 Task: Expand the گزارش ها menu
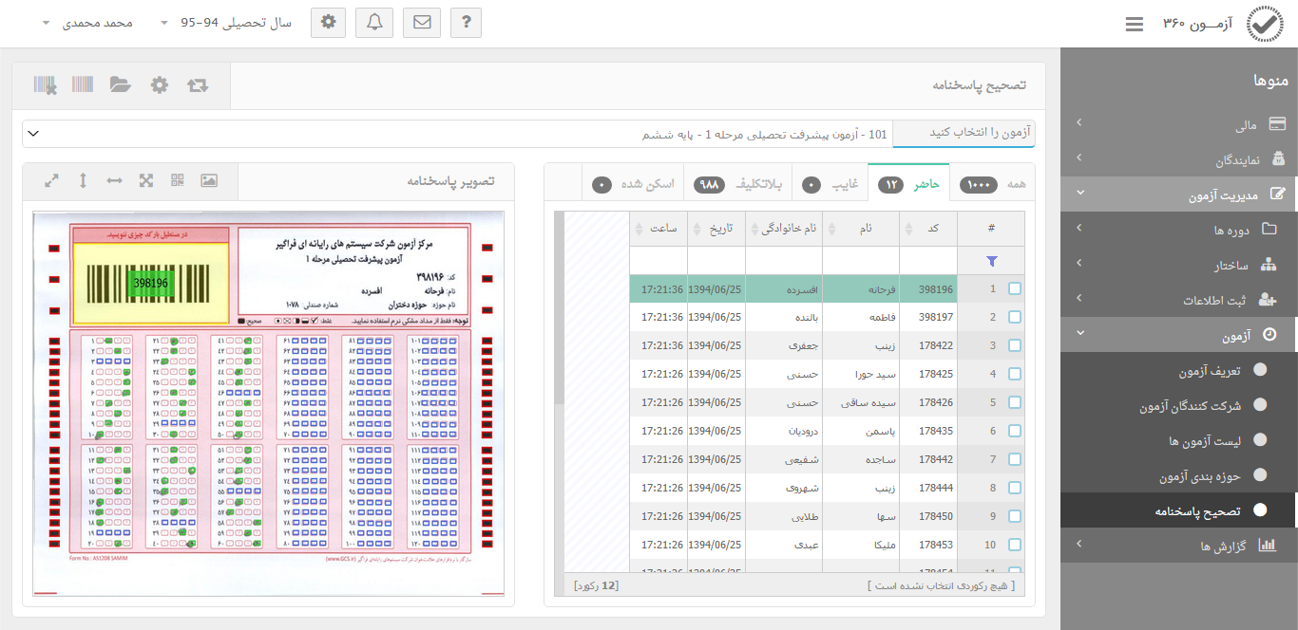pos(1179,546)
